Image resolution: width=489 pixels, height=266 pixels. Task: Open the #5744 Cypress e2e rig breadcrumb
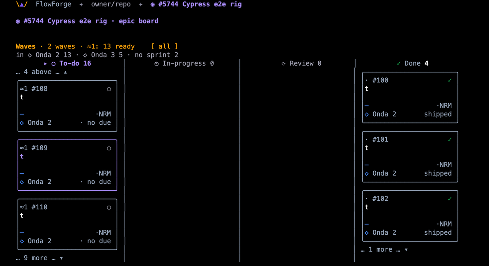pos(196,4)
